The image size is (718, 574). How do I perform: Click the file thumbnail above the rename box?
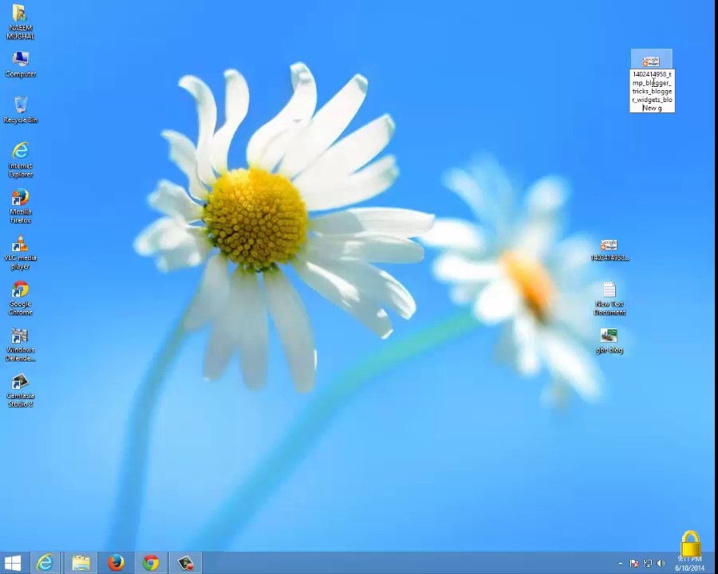pos(651,61)
